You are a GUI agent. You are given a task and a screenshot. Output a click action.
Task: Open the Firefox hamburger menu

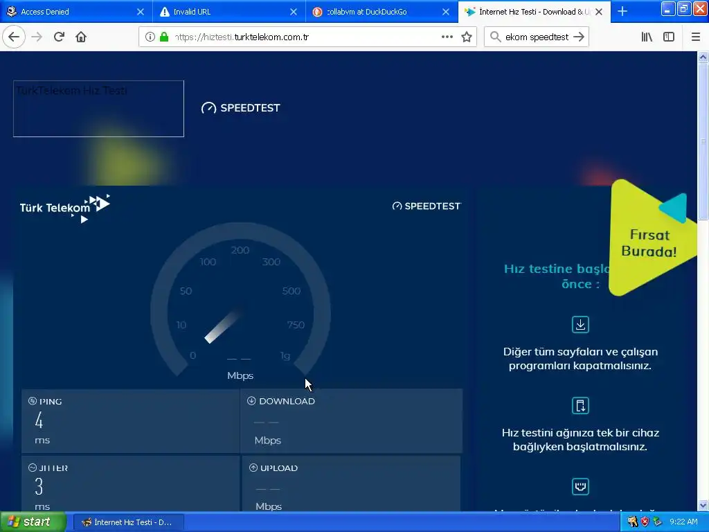696,37
